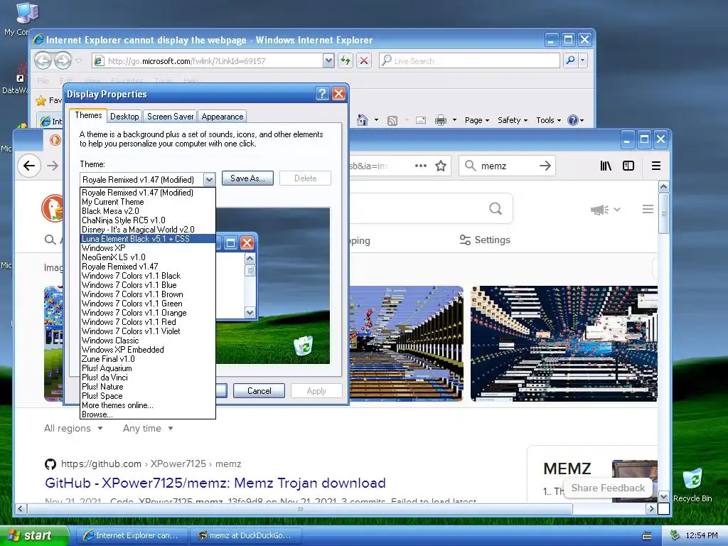Open All regions dropdown
This screenshot has height=546, width=728.
[x=73, y=428]
